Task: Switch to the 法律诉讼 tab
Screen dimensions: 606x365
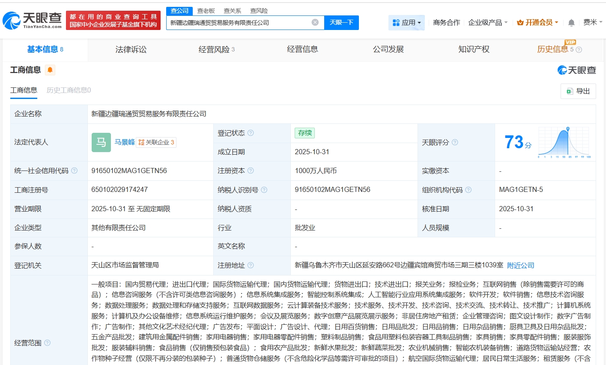Action: click(131, 49)
